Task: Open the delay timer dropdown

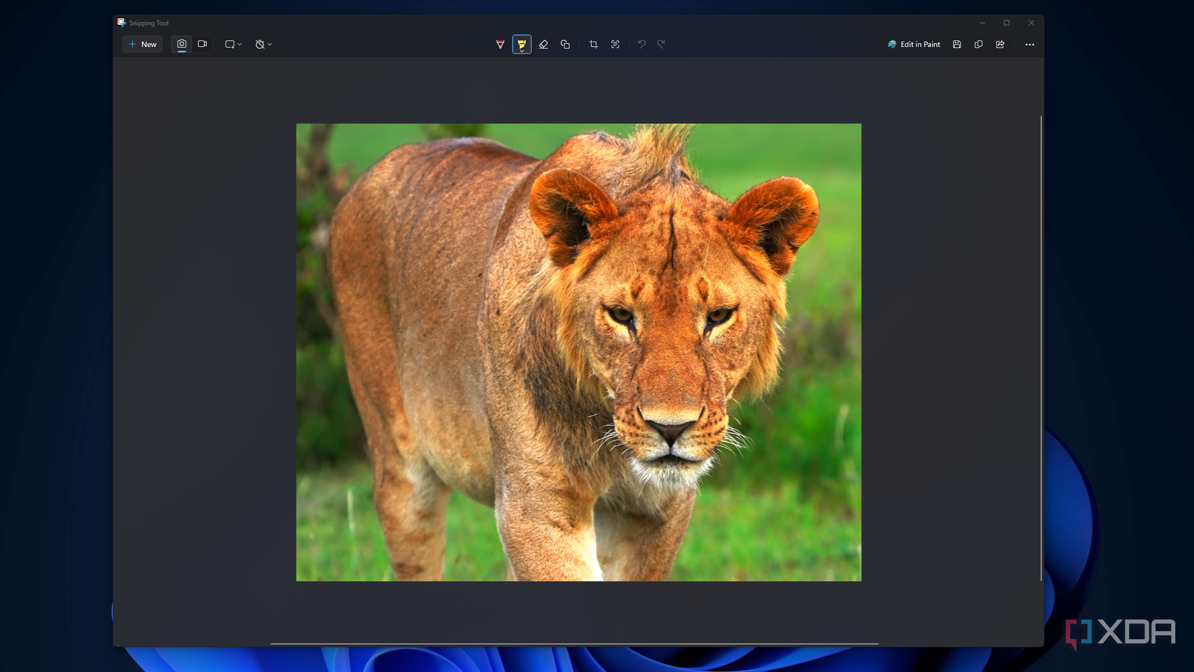Action: pyautogui.click(x=263, y=44)
